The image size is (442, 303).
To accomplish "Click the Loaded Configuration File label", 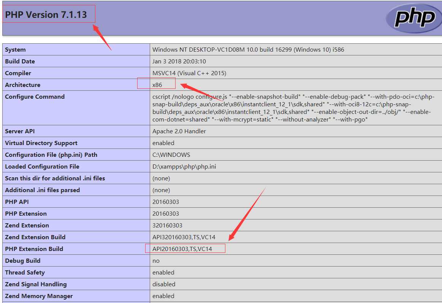I will (42, 167).
